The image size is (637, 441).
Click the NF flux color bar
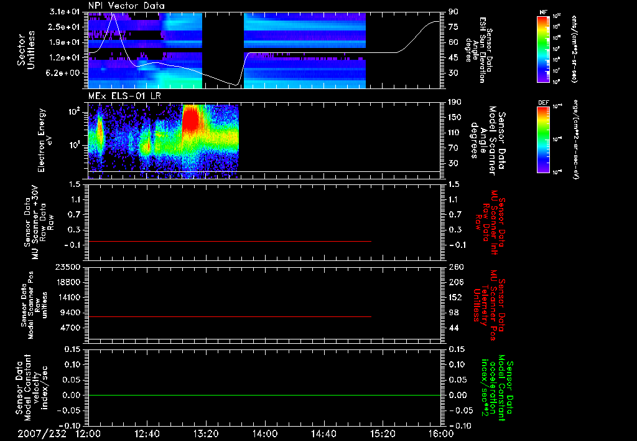click(x=543, y=49)
